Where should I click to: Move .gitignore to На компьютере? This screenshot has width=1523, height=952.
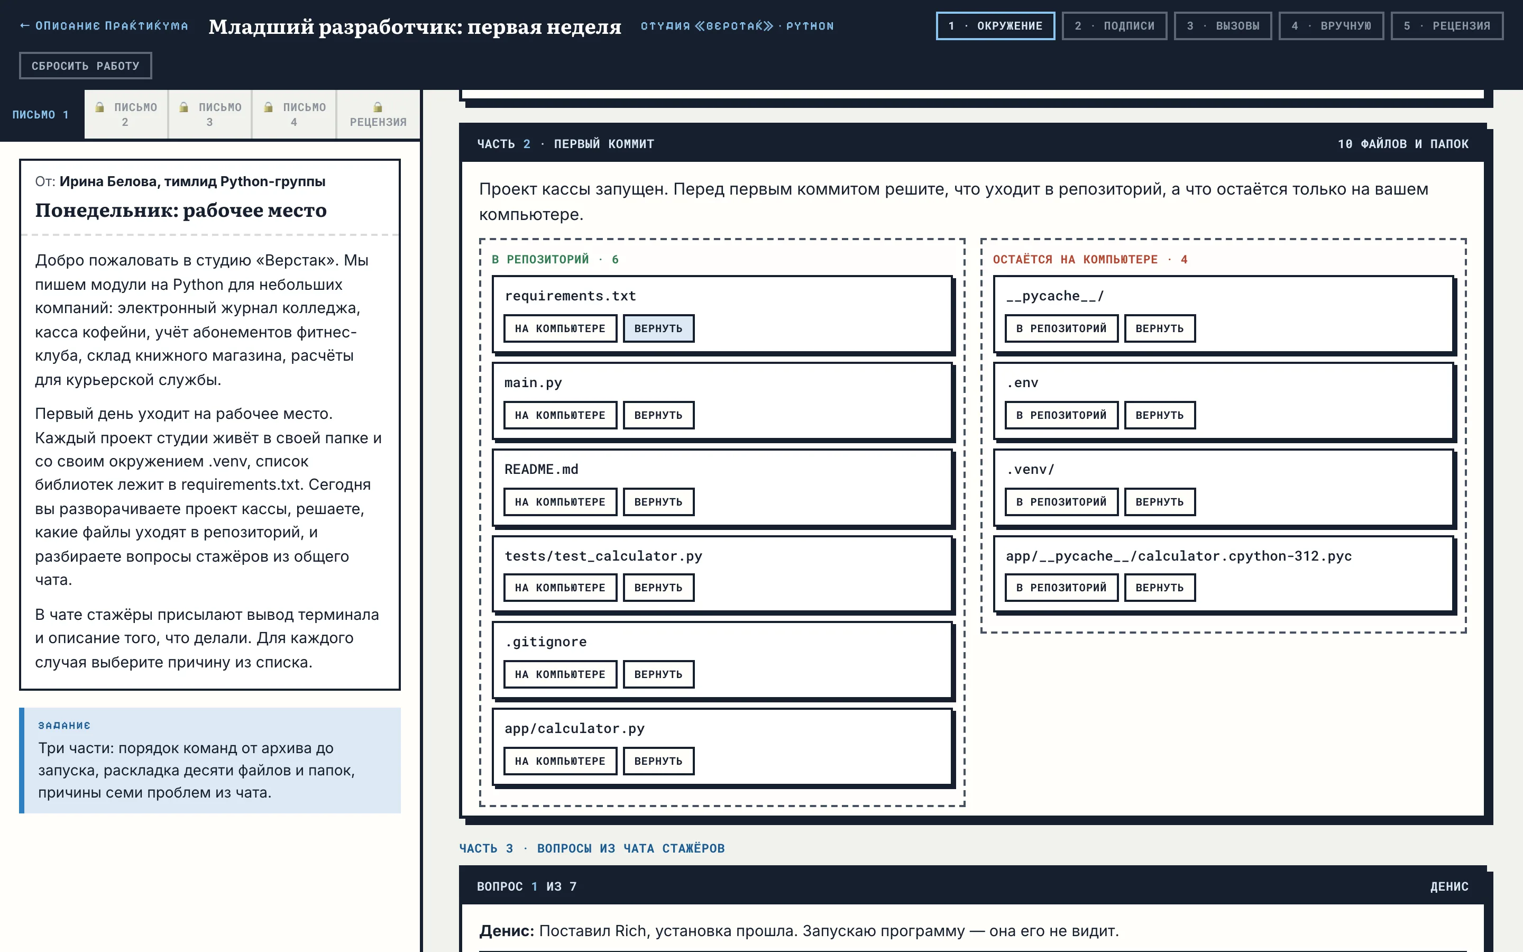pos(560,674)
